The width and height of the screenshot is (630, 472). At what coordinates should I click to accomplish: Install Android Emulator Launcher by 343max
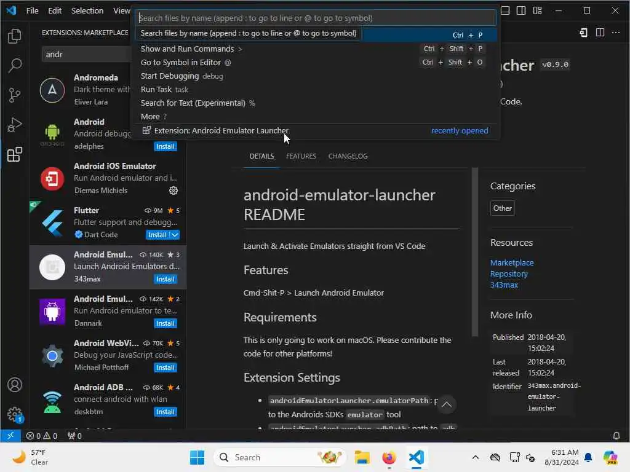click(165, 279)
